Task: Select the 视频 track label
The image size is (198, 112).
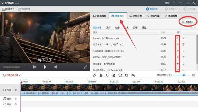Action: (x=7, y=90)
